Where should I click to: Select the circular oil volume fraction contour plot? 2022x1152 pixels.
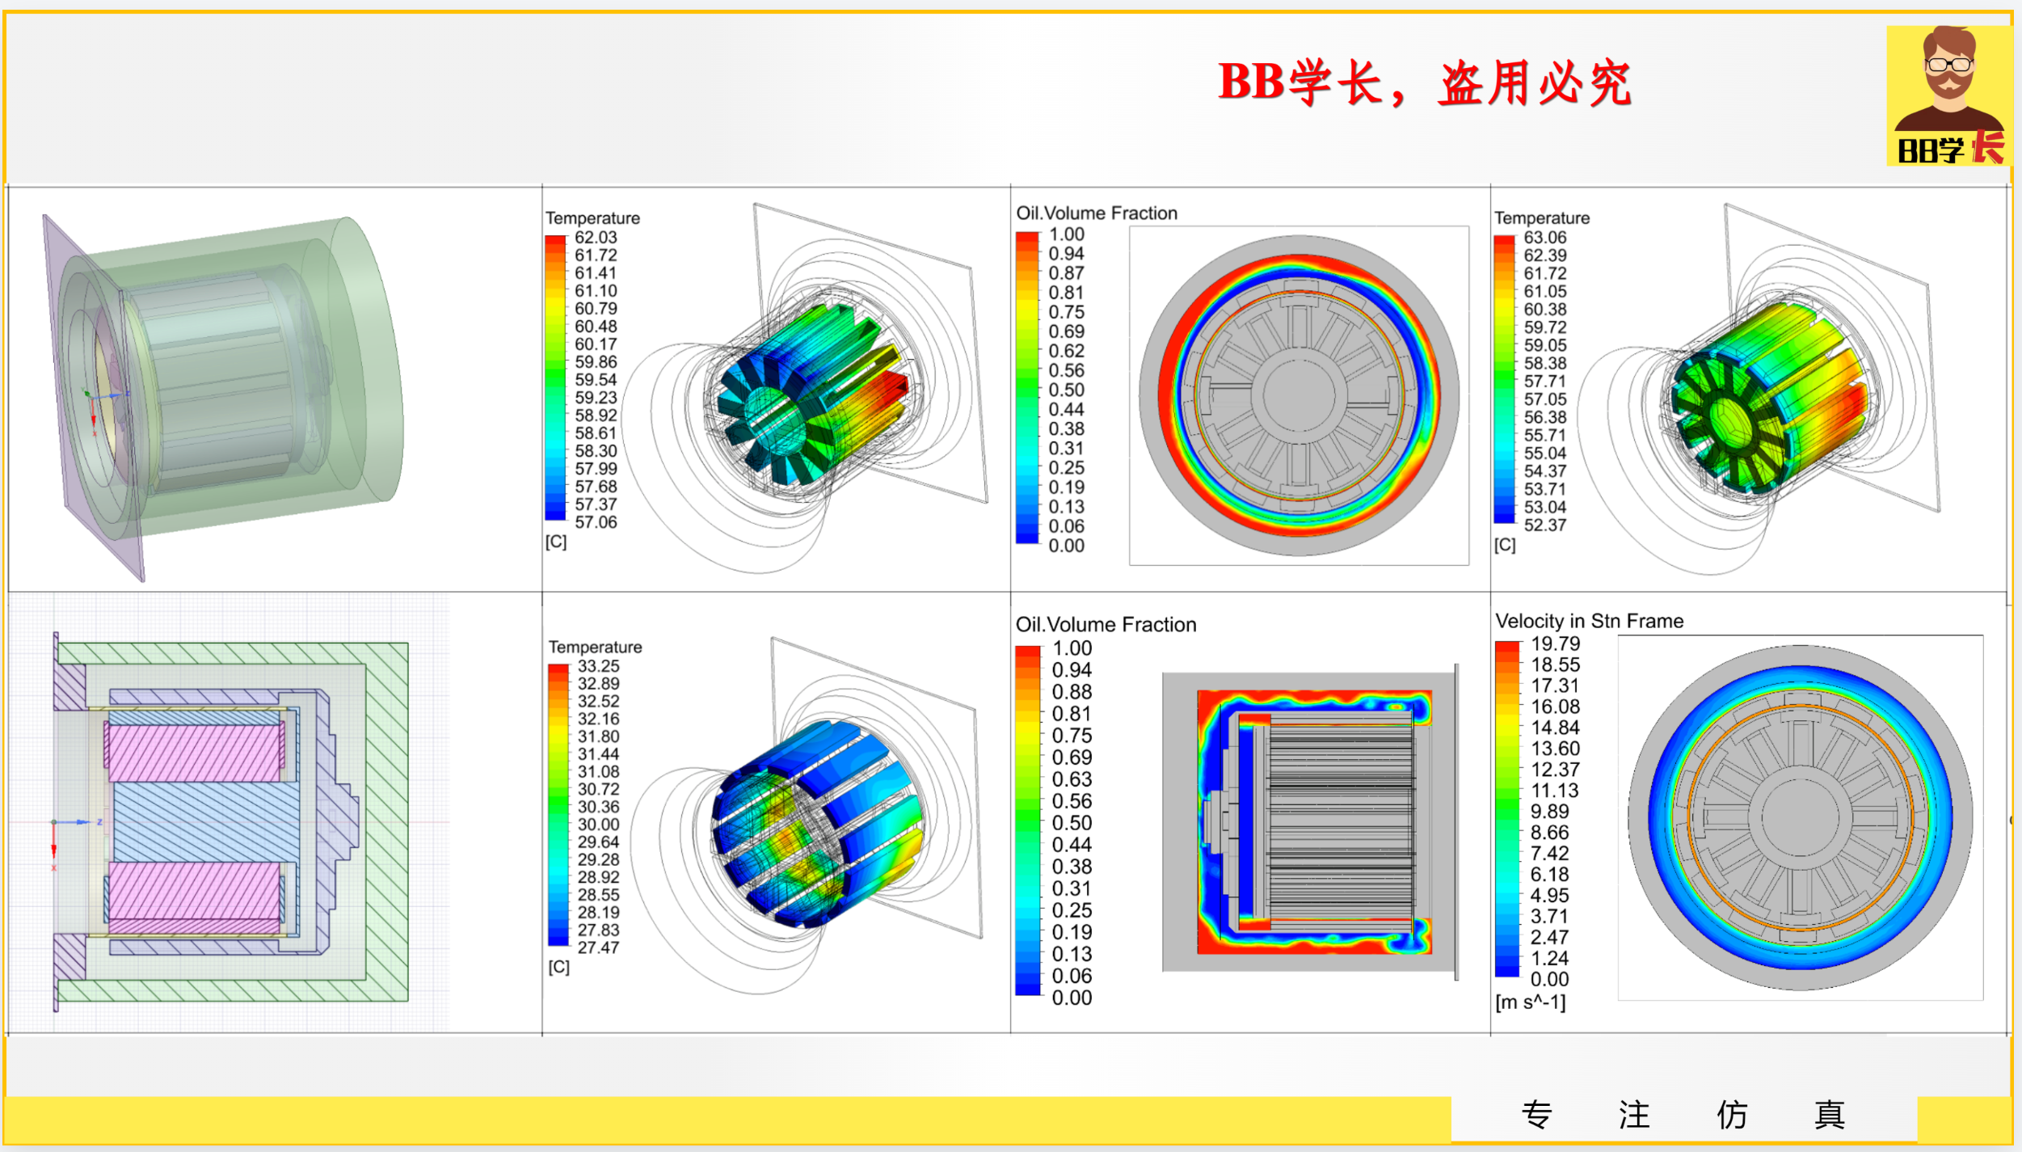[1299, 395]
